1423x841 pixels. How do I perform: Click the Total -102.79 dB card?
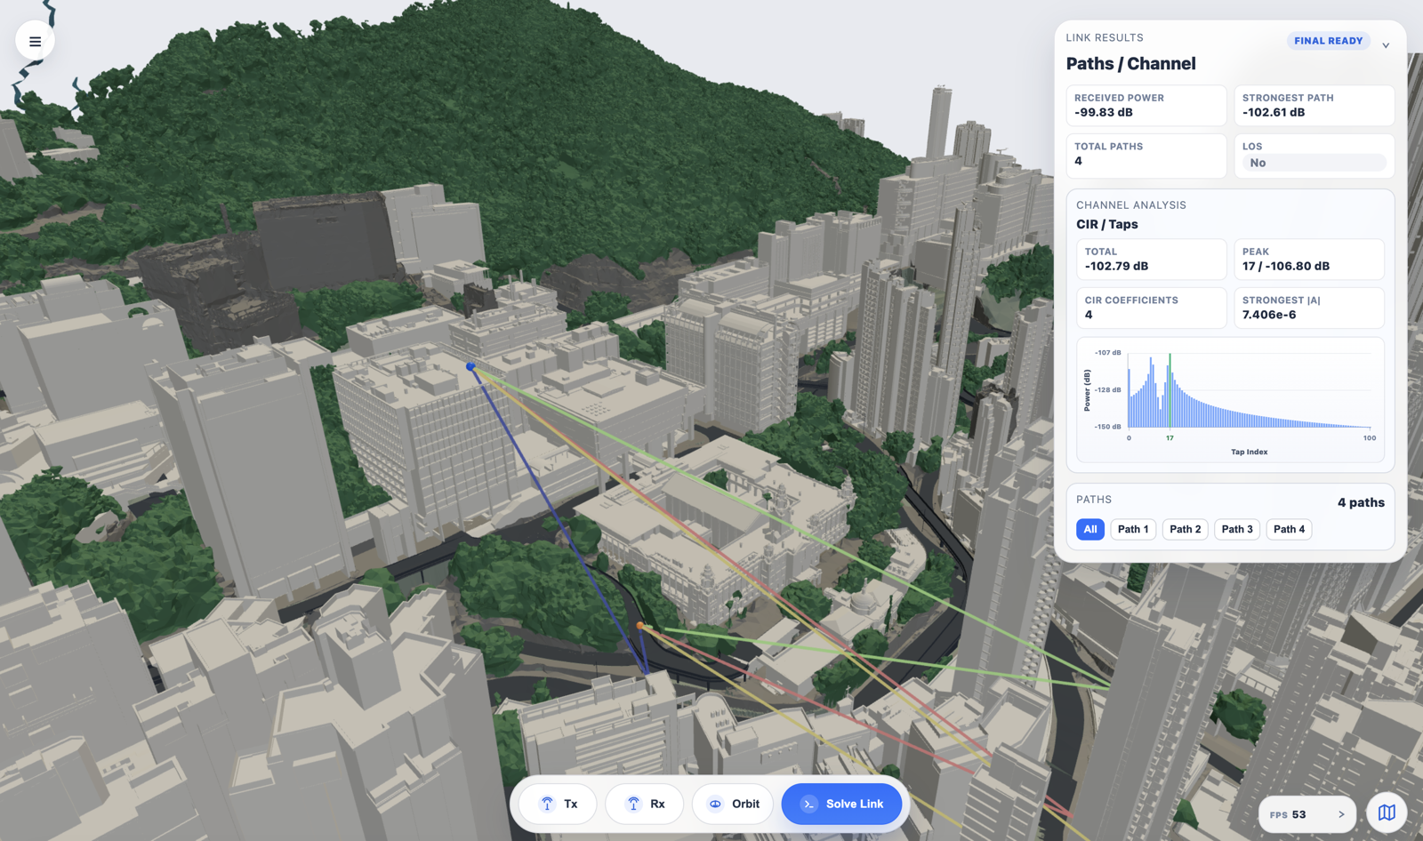(1151, 260)
